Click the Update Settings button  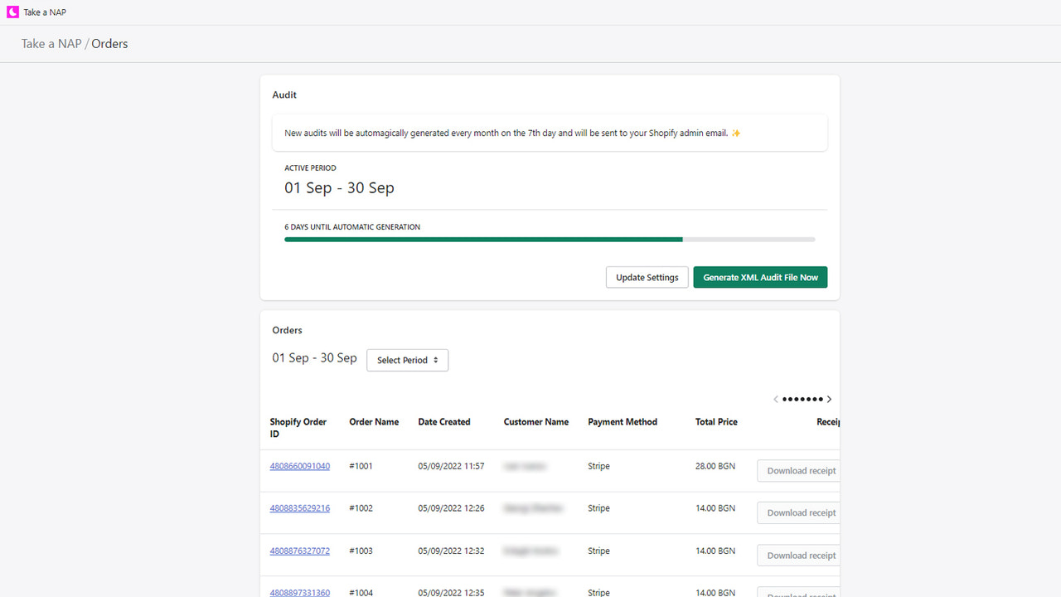point(647,277)
